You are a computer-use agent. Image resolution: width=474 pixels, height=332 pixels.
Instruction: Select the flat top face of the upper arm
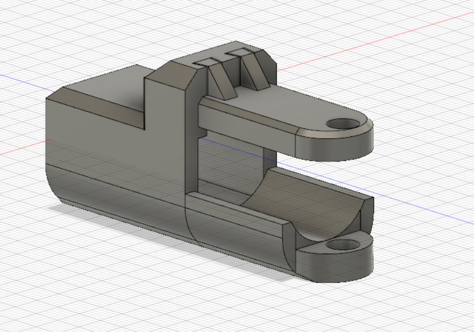coord(290,107)
